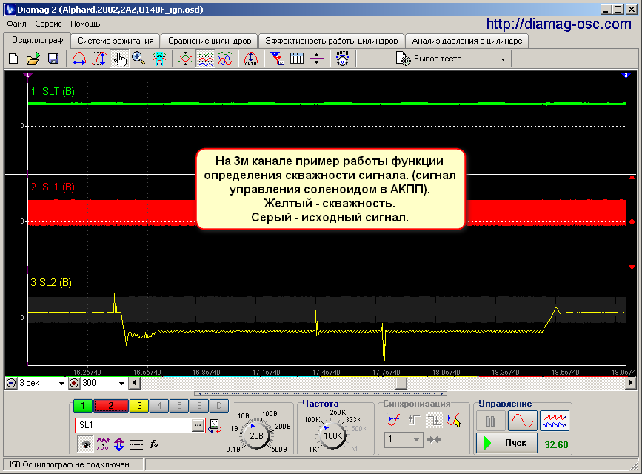Select green channel 1 button
Viewport: 642px width, 474px height.
point(83,406)
